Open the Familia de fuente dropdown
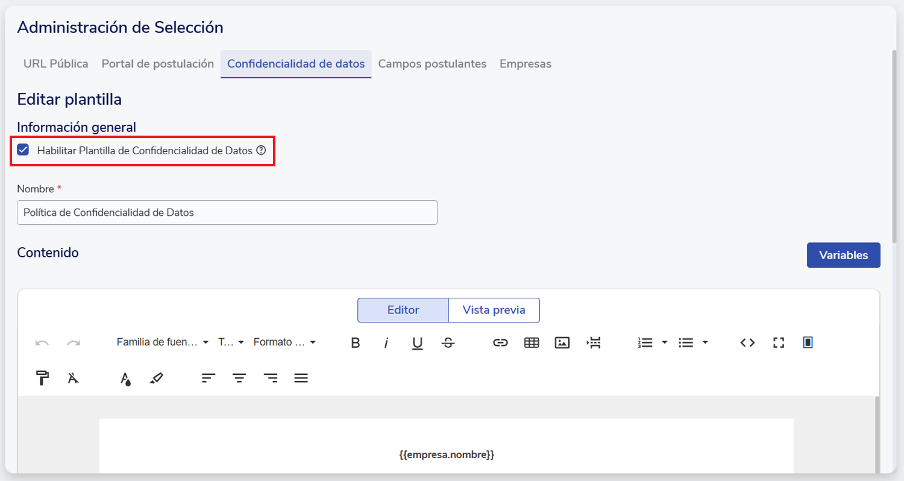This screenshot has width=904, height=481. tap(162, 342)
